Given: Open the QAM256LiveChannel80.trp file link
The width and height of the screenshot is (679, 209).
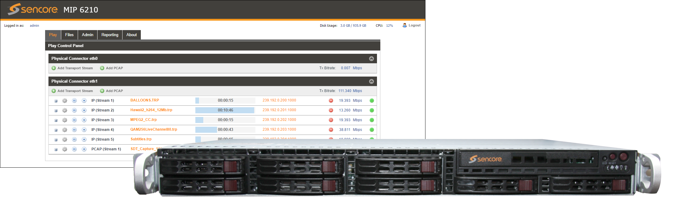Looking at the screenshot, I should point(154,129).
